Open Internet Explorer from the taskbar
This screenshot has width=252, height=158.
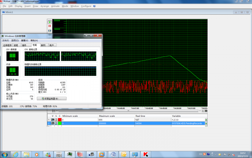point(15,155)
